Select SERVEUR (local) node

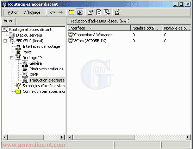coord(30,41)
